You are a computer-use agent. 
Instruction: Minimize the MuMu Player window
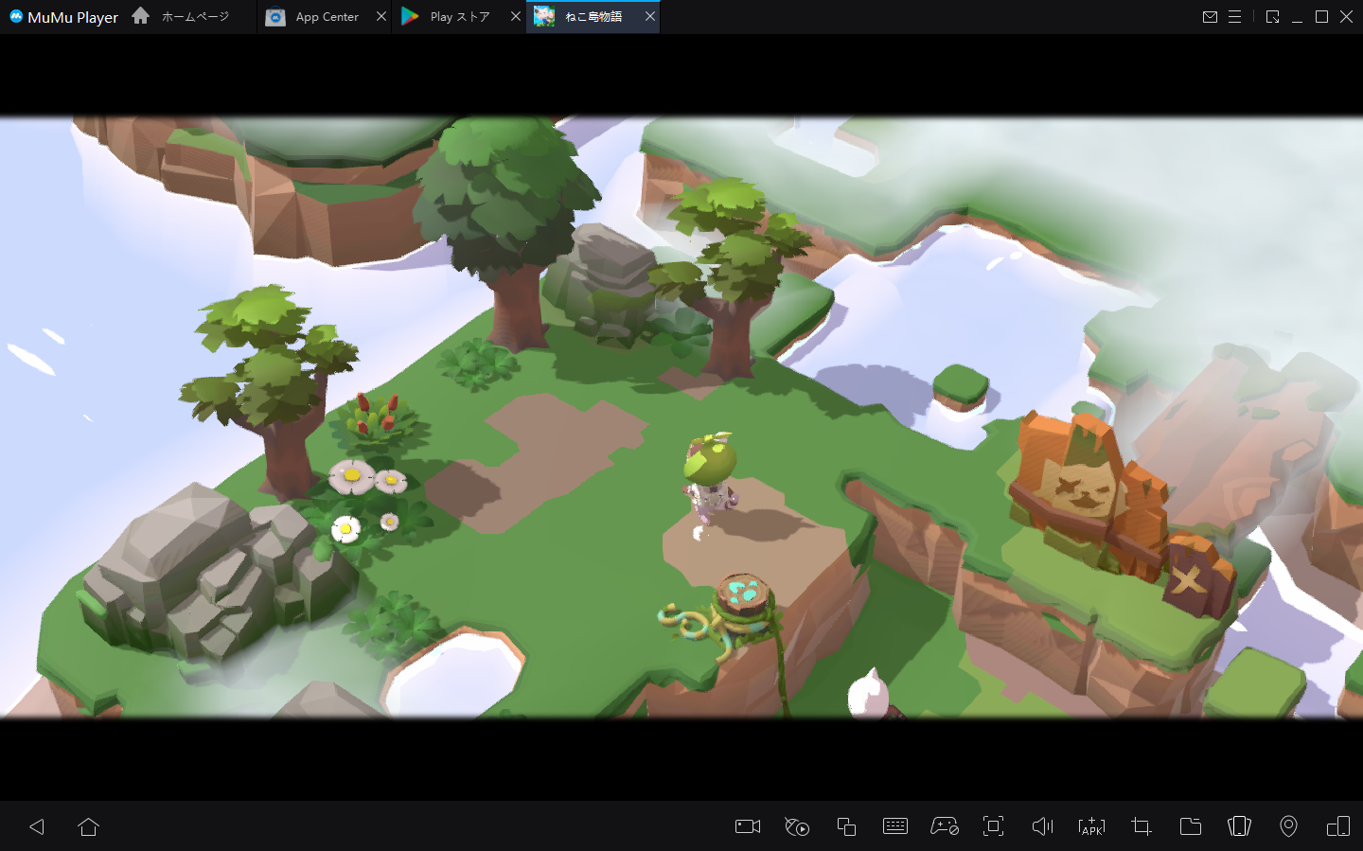point(1297,17)
